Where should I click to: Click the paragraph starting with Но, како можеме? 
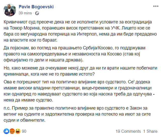pos(80,71)
